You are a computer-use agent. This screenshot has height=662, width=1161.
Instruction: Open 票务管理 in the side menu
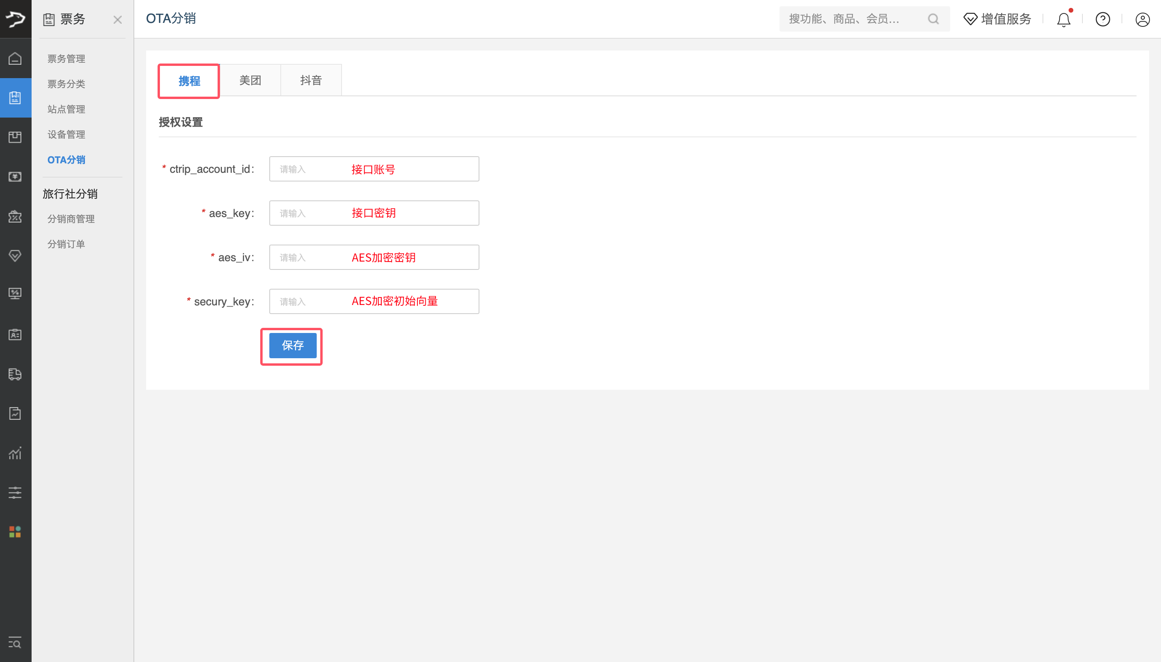click(66, 59)
